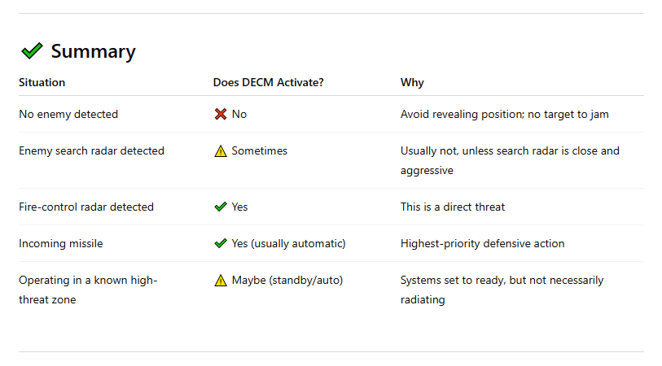Image resolution: width=662 pixels, height=366 pixels.
Task: Click the green checkmark beside Summary heading
Action: [x=32, y=51]
